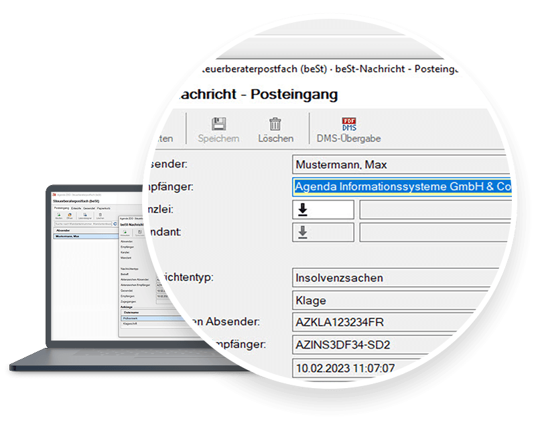536x429 pixels.
Task: Click the highlighted Empfänger field
Action: pyautogui.click(x=402, y=188)
